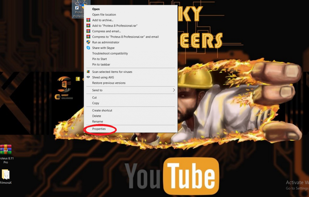Select the FilmoraX folder icon on desktop
The width and height of the screenshot is (309, 197).
[x=5, y=174]
